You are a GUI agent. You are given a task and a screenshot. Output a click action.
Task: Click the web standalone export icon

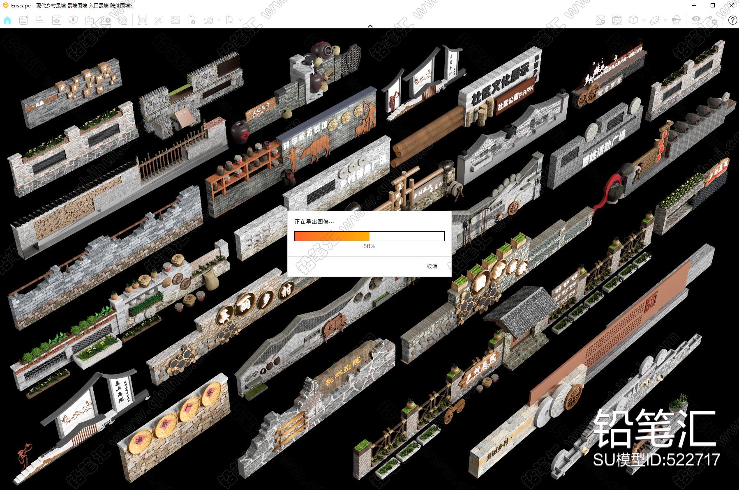192,20
